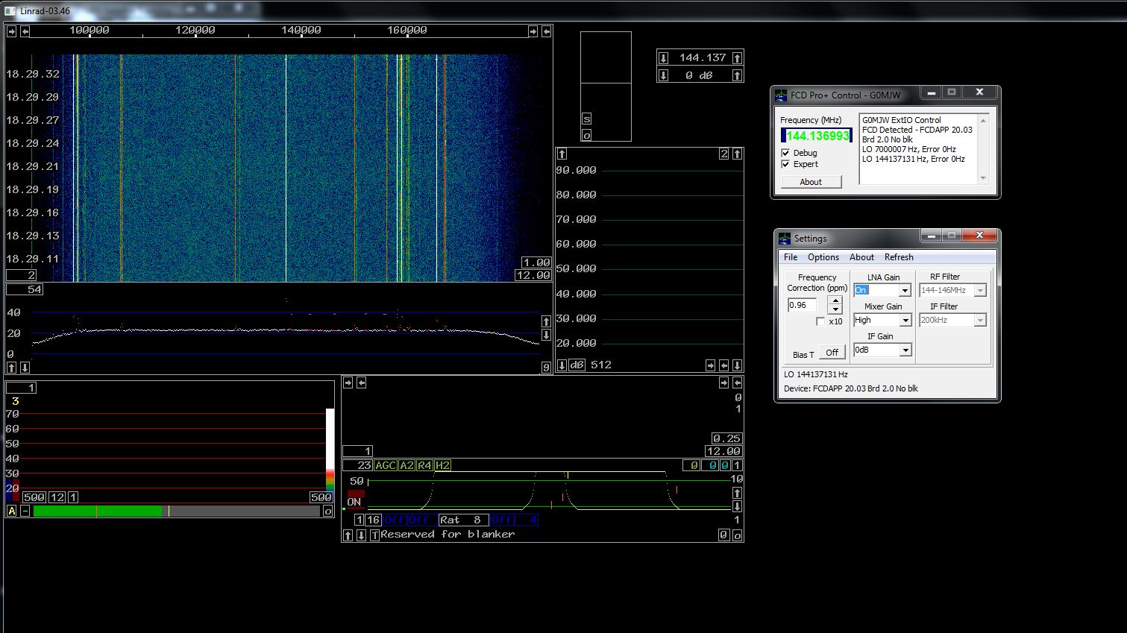The width and height of the screenshot is (1127, 633).
Task: Open the LNA Gain dropdown
Action: 905,290
